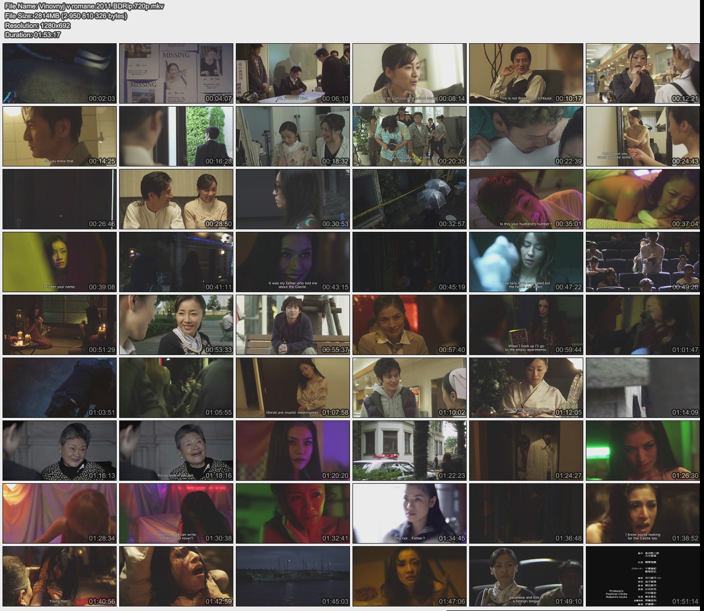Select the elderly woman frame at 01:16:13
Viewport: 704px width, 611px height.
pyautogui.click(x=59, y=451)
